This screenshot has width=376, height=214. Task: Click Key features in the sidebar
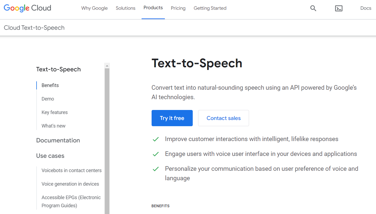tap(55, 112)
